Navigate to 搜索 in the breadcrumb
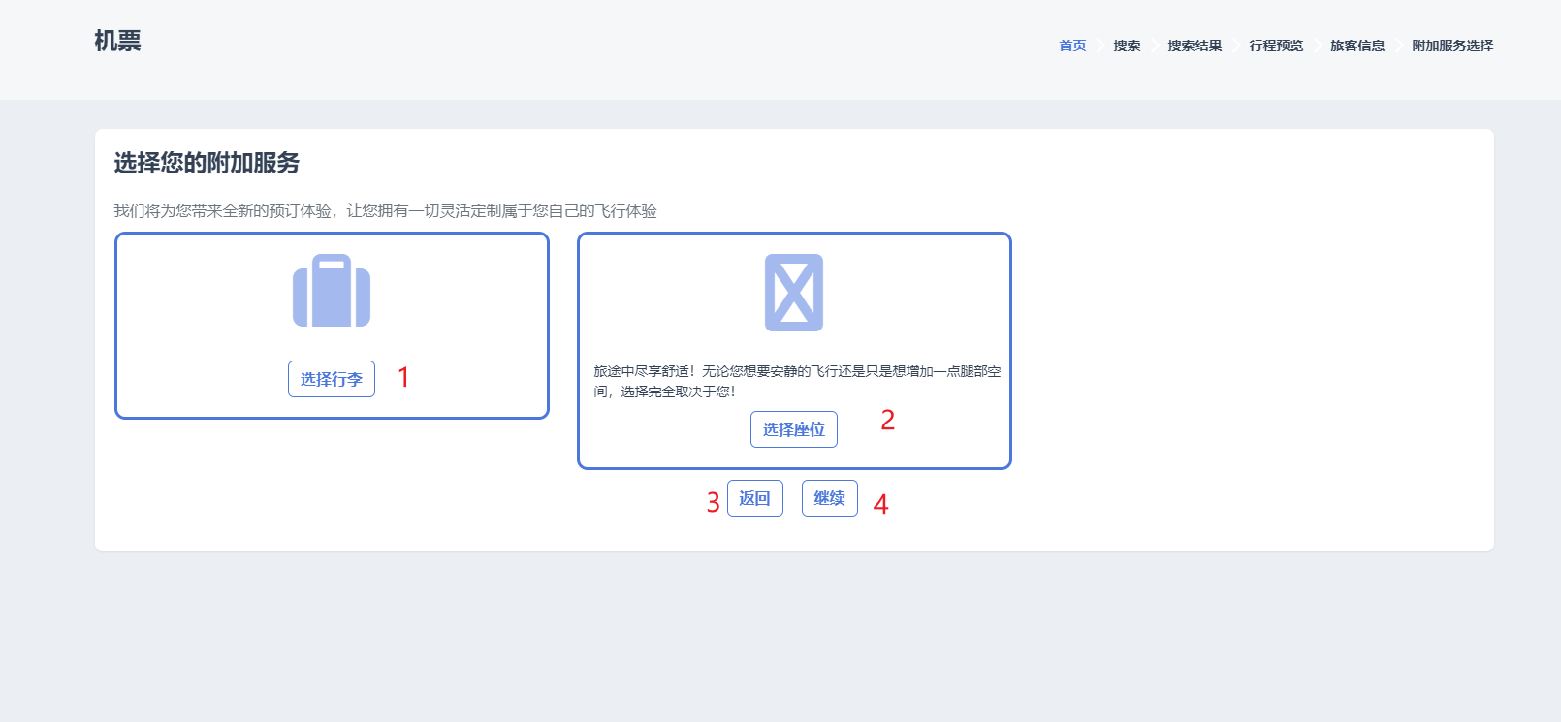Image resolution: width=1561 pixels, height=722 pixels. [x=1127, y=46]
